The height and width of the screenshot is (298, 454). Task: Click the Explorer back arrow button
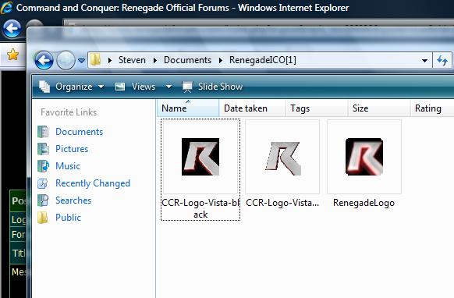tap(44, 61)
